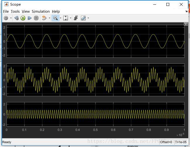
Task: Click inside the bottom triangle wave plot
Action: click(96, 114)
